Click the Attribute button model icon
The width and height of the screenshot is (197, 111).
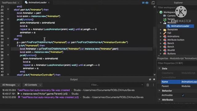[165, 40]
